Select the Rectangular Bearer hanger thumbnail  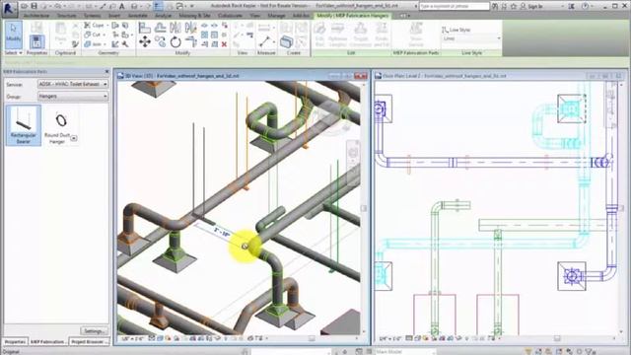pos(24,125)
